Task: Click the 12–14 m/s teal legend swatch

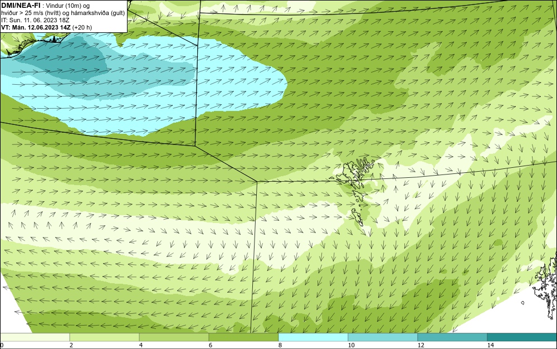Action: (452, 337)
